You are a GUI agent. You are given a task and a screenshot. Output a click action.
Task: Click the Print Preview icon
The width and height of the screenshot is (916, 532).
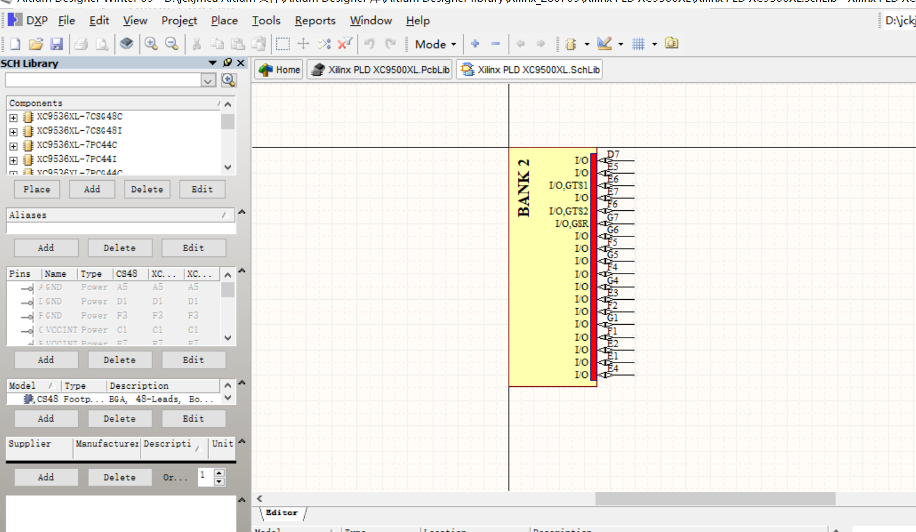102,44
